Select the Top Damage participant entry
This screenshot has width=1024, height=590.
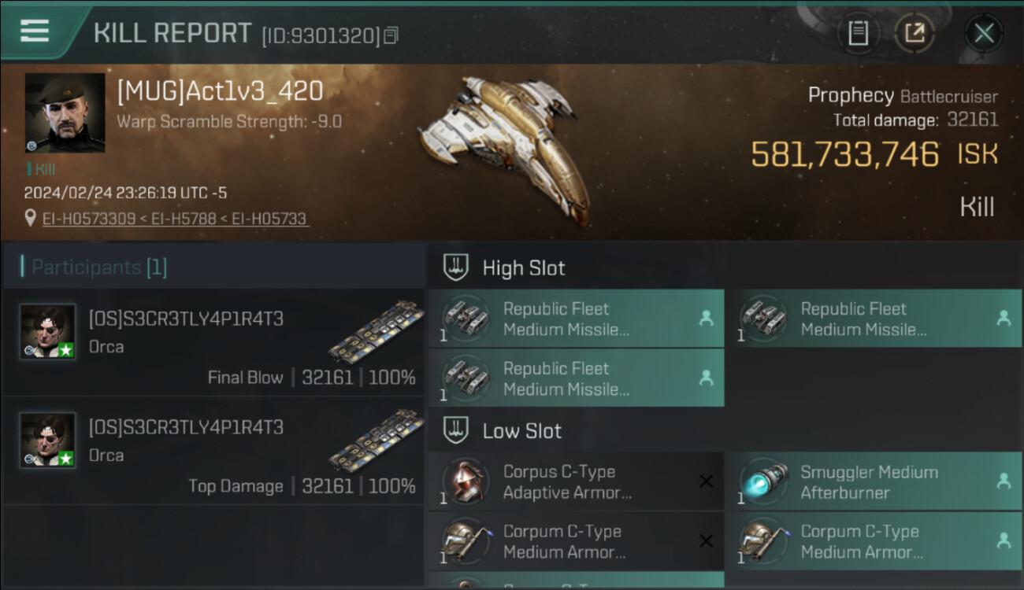coord(214,451)
